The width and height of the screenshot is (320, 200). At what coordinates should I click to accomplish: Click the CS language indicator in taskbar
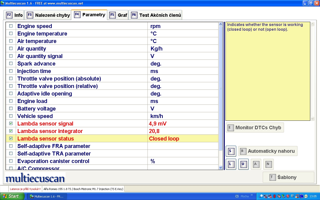click(237, 196)
